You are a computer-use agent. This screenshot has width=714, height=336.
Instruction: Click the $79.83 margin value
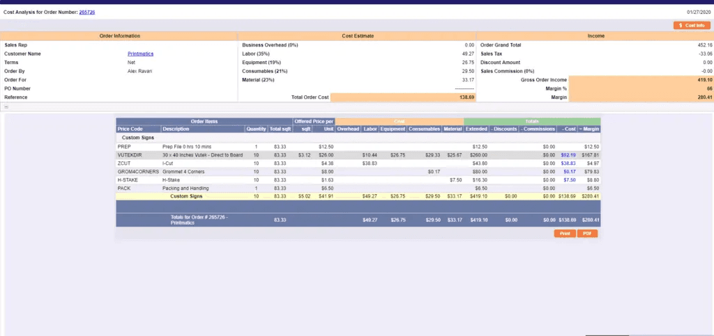point(592,172)
